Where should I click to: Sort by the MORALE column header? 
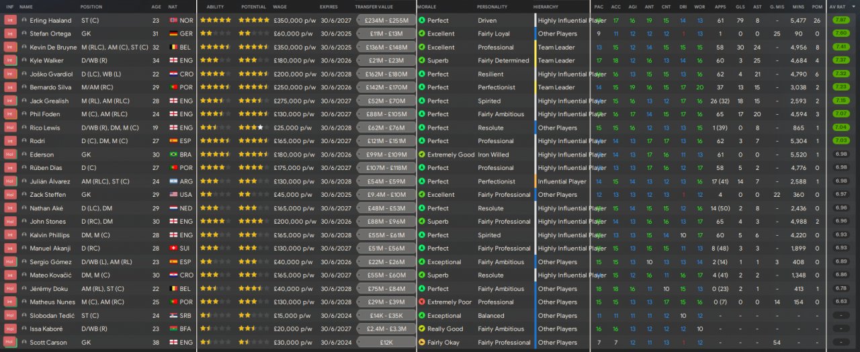coord(427,6)
